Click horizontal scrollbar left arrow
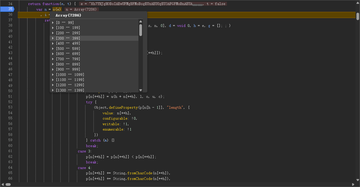 [x=2, y=185]
